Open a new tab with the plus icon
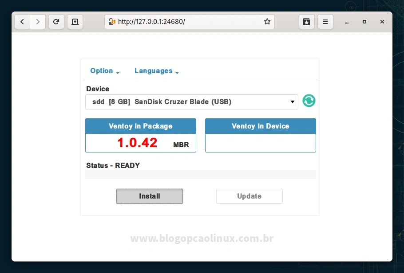 click(75, 22)
